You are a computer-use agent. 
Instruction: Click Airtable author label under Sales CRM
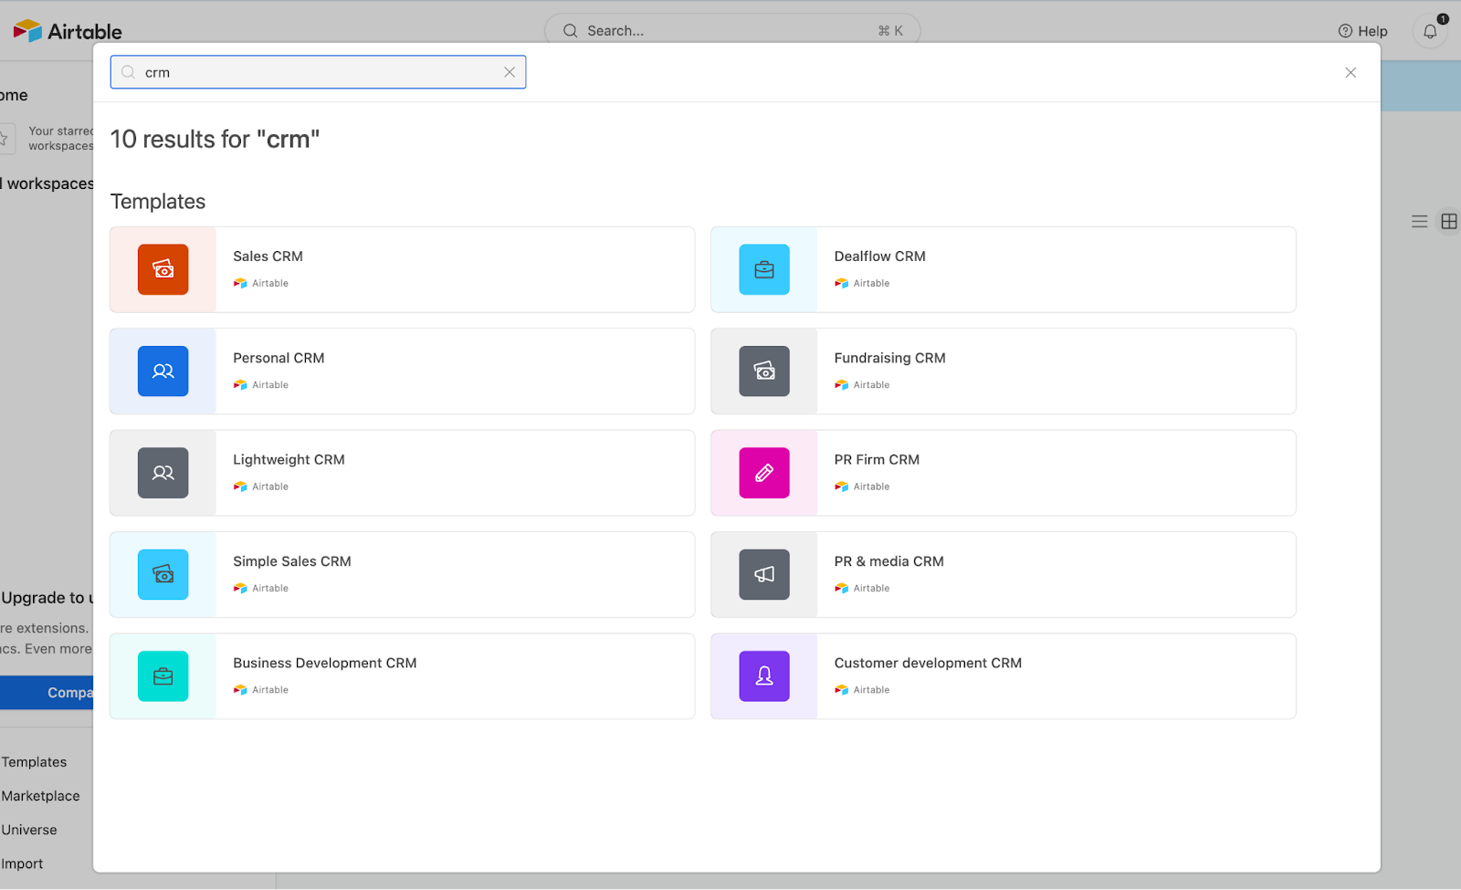(x=261, y=283)
